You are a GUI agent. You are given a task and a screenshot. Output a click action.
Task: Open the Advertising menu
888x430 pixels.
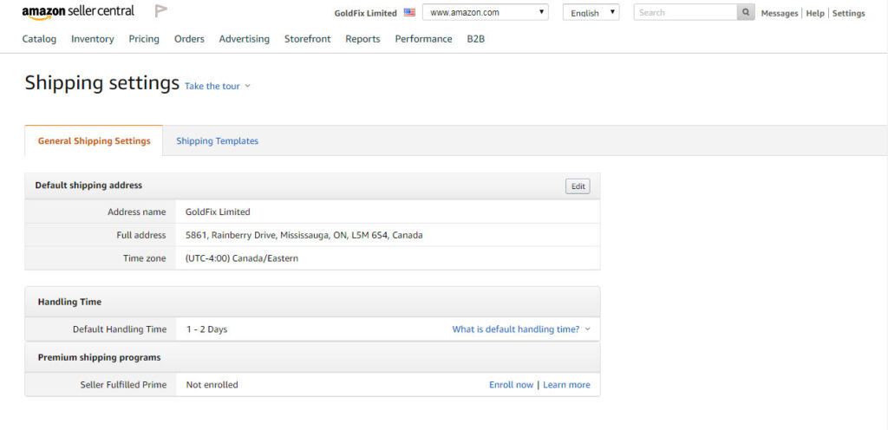tap(244, 39)
